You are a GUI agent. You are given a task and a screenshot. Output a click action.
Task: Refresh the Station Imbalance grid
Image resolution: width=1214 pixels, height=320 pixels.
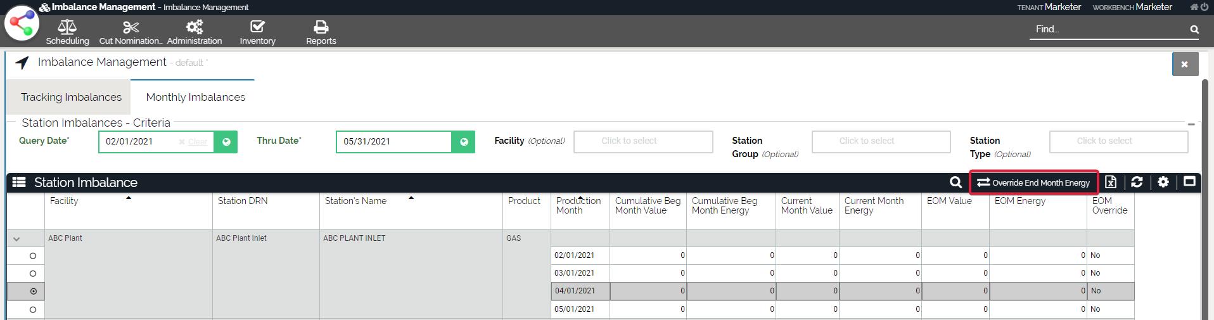[1137, 182]
